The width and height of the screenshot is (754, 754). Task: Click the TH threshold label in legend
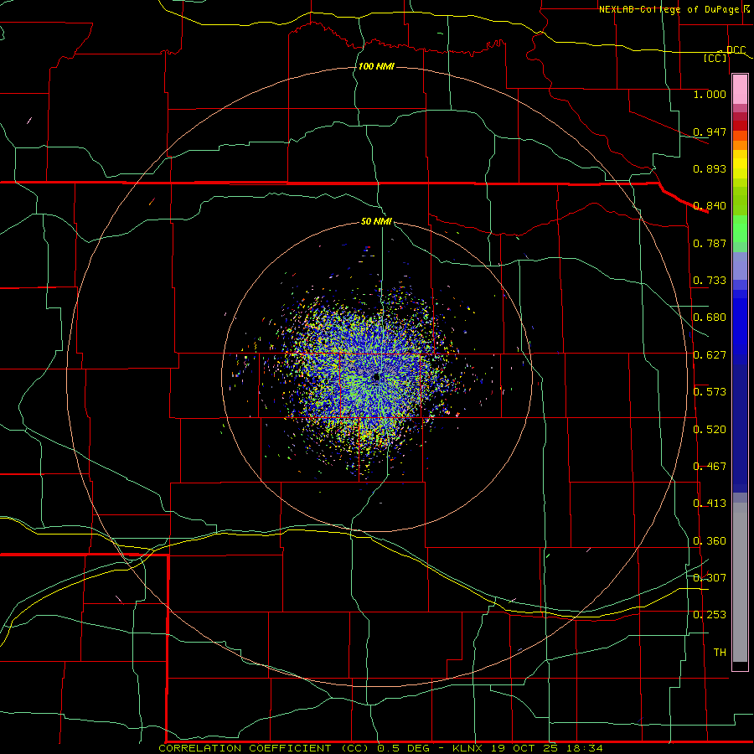click(720, 653)
